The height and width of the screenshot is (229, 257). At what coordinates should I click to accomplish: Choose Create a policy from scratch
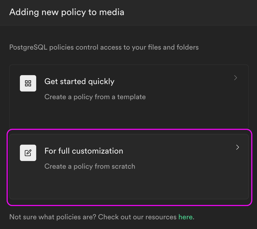click(x=90, y=166)
